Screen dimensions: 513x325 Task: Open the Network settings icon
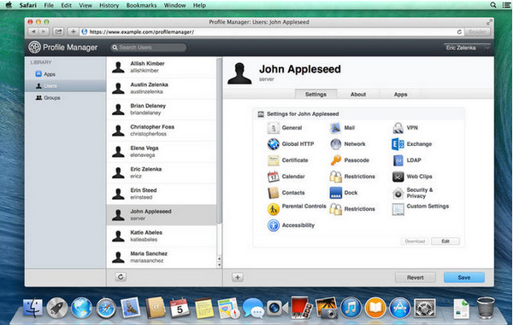pyautogui.click(x=336, y=144)
